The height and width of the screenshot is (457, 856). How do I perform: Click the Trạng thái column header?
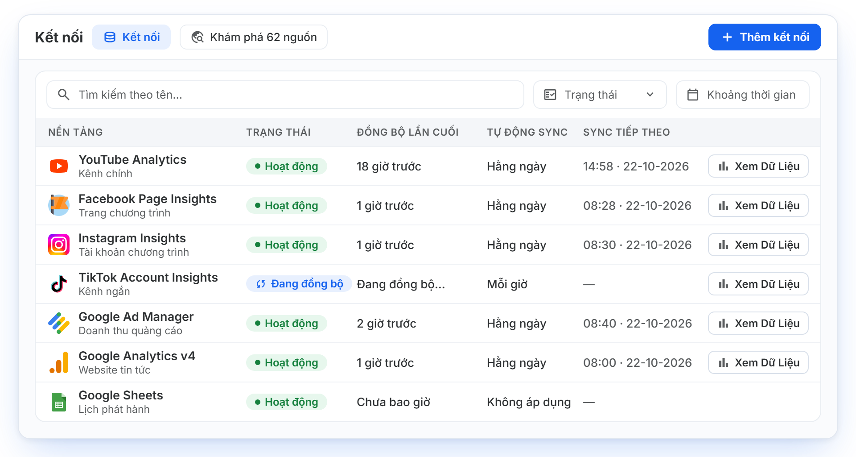[x=279, y=132]
